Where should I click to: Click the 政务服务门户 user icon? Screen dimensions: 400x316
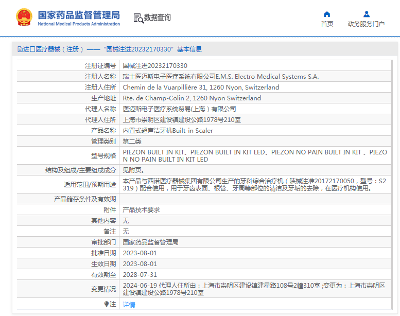[x=367, y=14]
